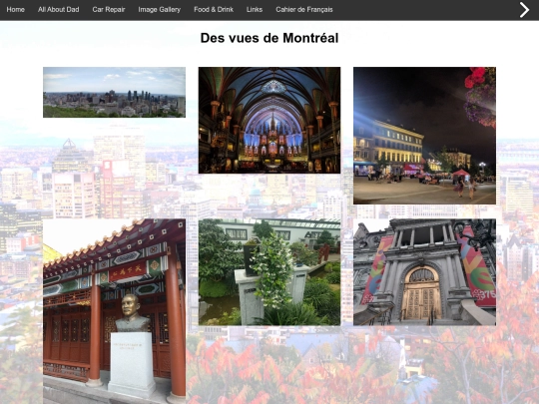Open the Car Repair page
This screenshot has height=404, width=539.
(109, 10)
